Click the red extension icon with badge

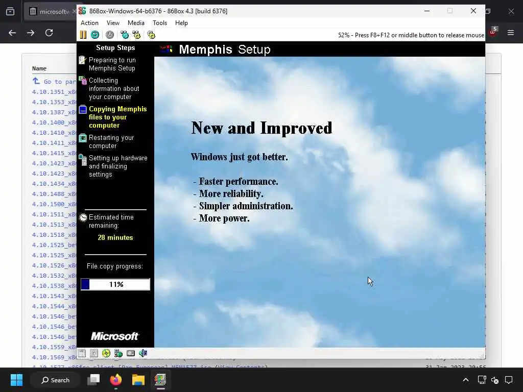493,32
